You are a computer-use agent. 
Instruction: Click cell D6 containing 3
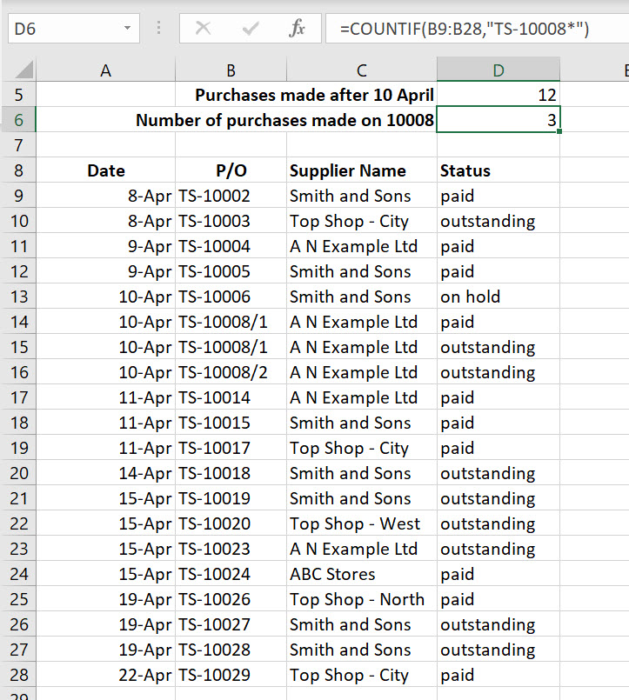click(499, 120)
